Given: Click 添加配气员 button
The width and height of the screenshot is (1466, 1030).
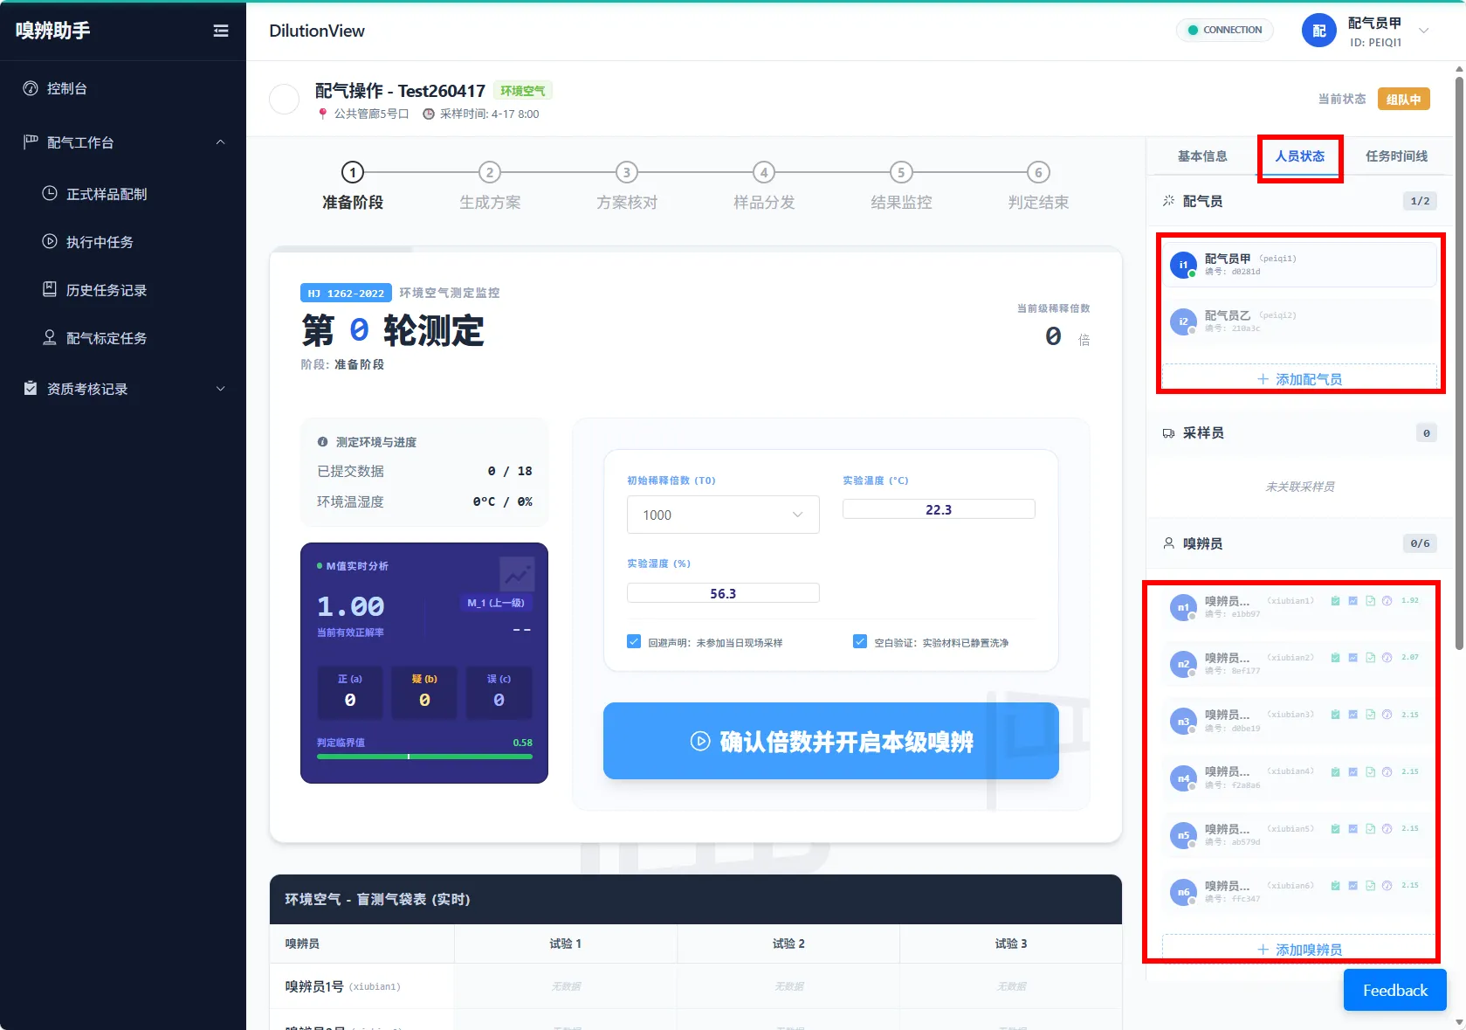Looking at the screenshot, I should (x=1300, y=378).
